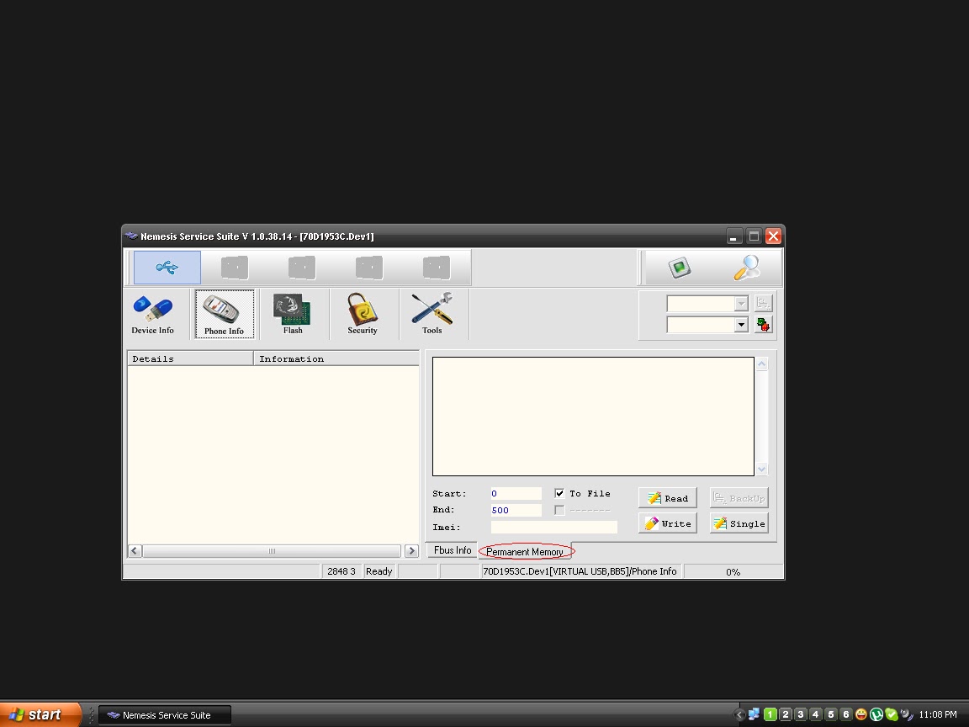Click the 11:08 PM clock
969x727 pixels.
(938, 714)
